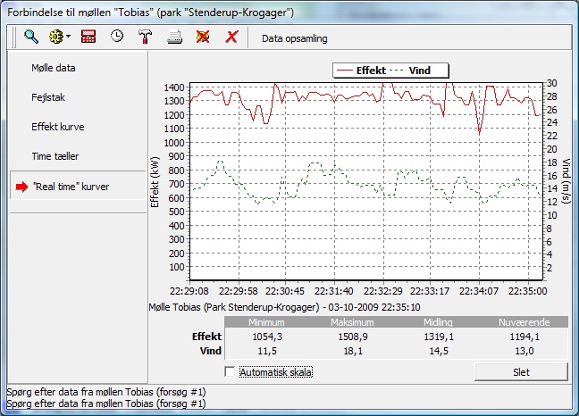This screenshot has width=579, height=416.
Task: Click the yellow gear settings icon
Action: point(56,37)
